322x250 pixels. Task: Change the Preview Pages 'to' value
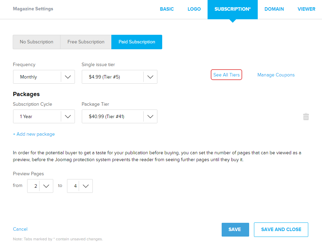coord(80,186)
